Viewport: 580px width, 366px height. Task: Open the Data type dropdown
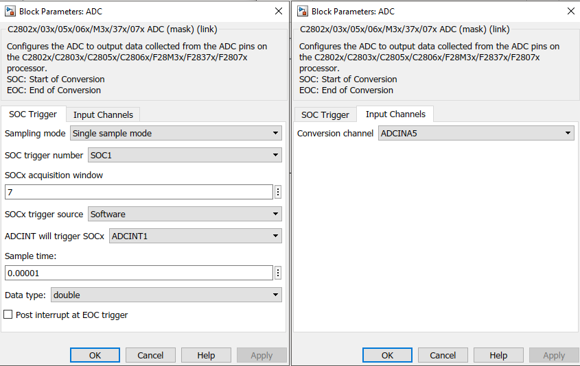click(165, 295)
